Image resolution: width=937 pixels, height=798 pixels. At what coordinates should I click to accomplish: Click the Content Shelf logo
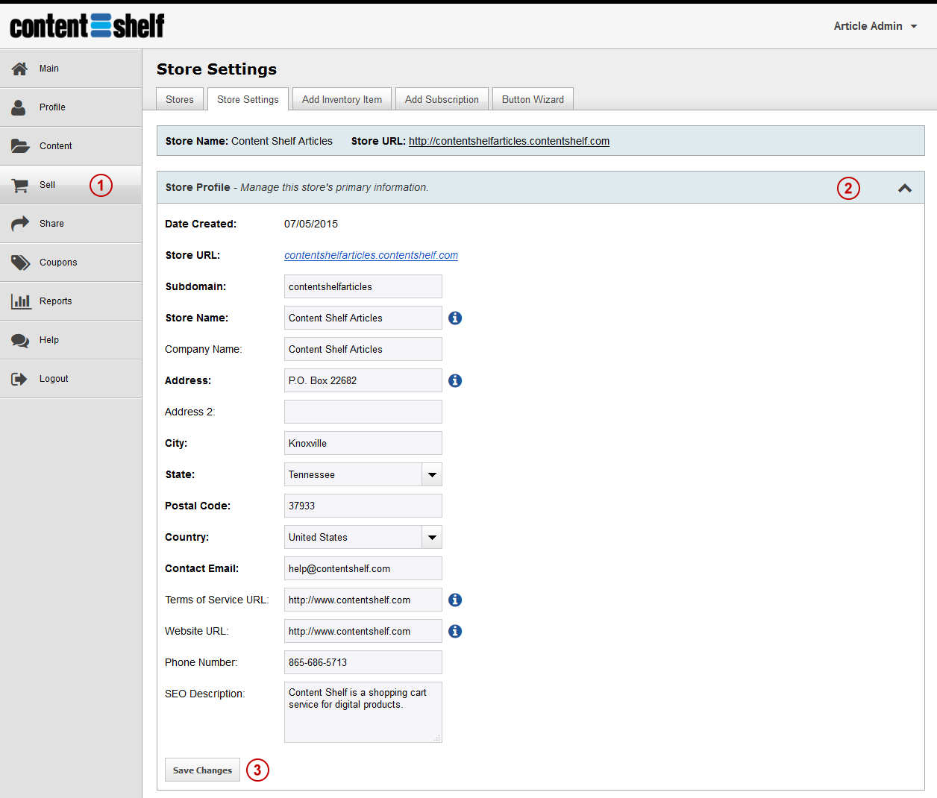[87, 26]
